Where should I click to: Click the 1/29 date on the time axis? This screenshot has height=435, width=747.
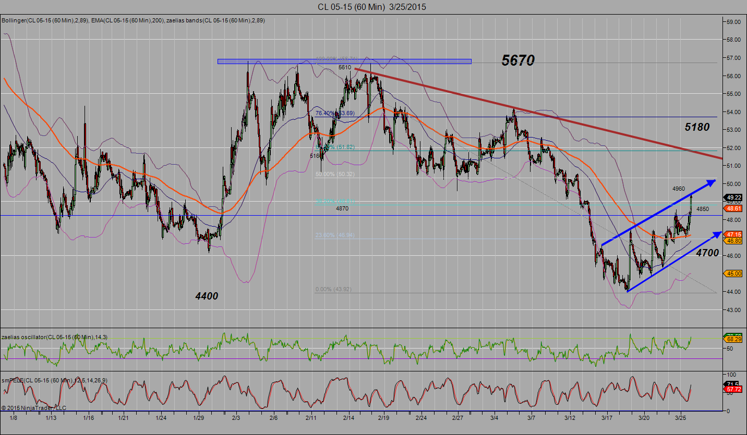coord(199,418)
